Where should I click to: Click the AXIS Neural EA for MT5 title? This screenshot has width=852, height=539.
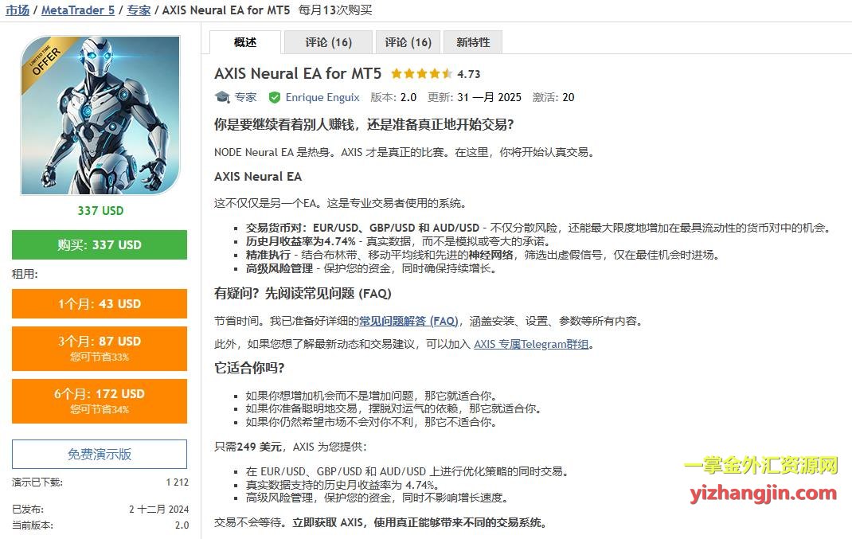pyautogui.click(x=298, y=73)
